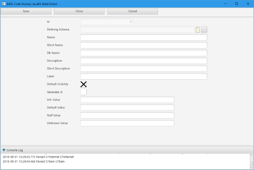Click inside the Label text field
This screenshot has height=170, width=254.
pyautogui.click(x=143, y=76)
